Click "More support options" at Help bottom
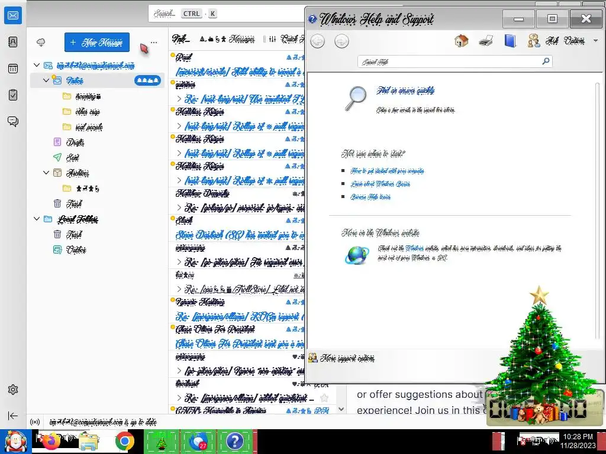The width and height of the screenshot is (606, 454). (341, 358)
